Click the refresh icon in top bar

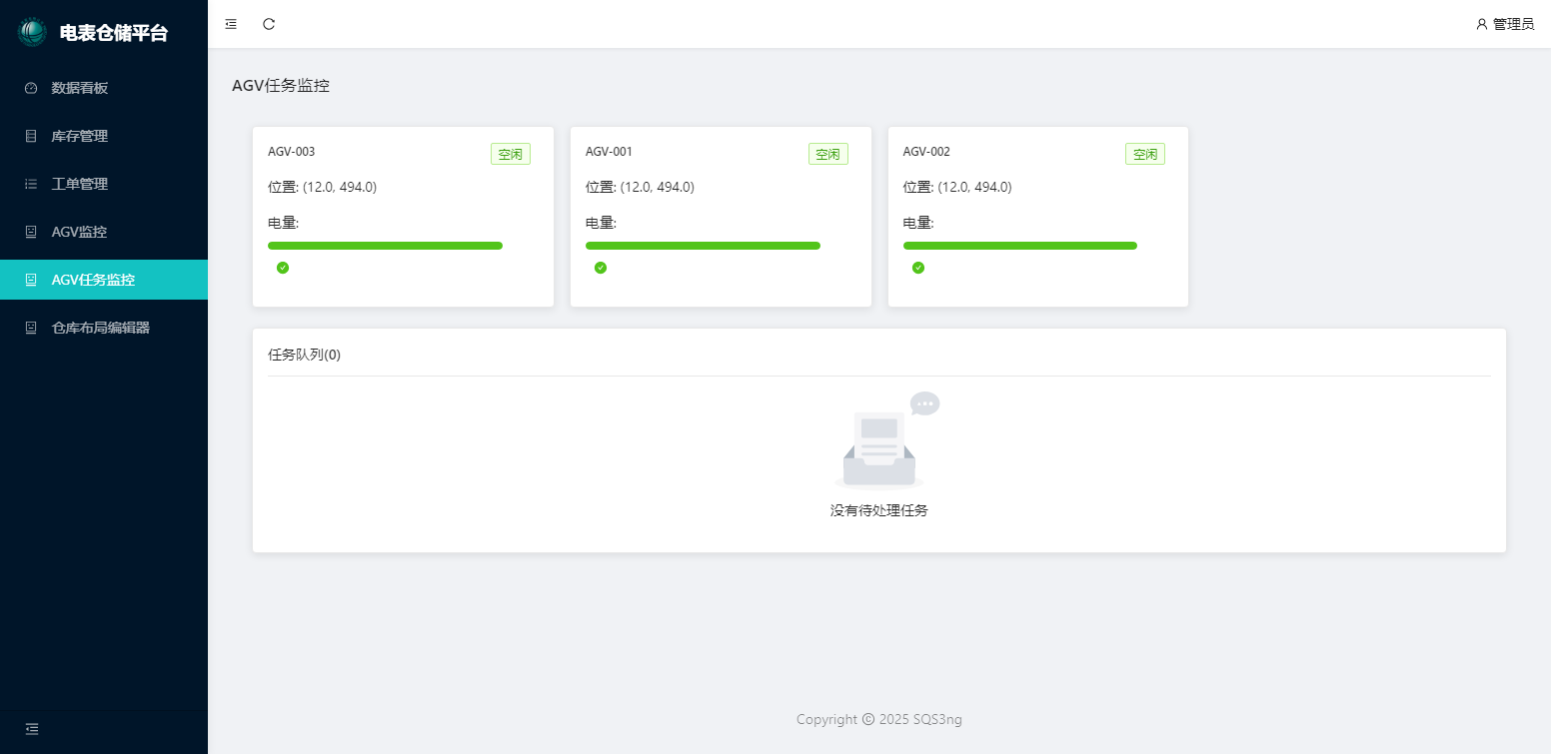(x=269, y=24)
